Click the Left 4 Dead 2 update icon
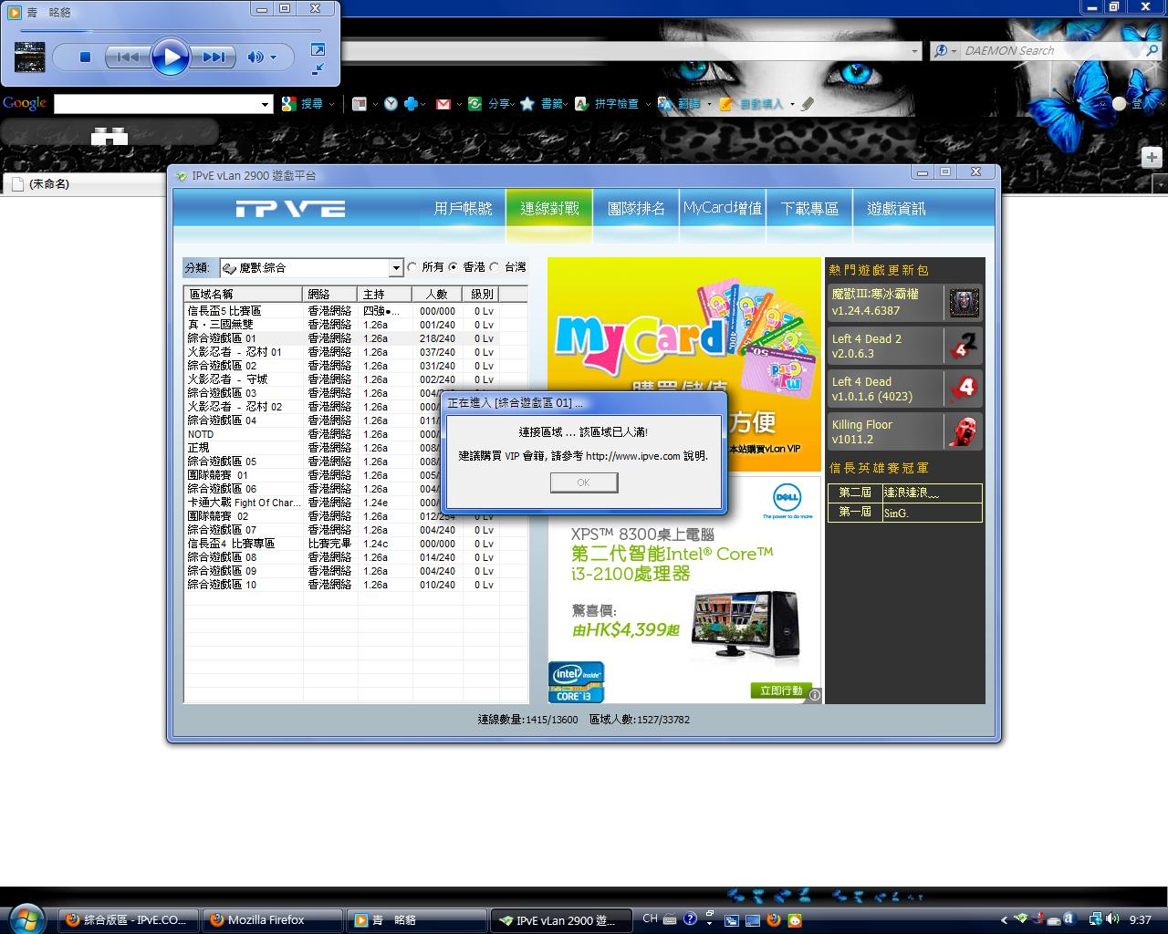The width and height of the screenshot is (1168, 934). (x=964, y=346)
